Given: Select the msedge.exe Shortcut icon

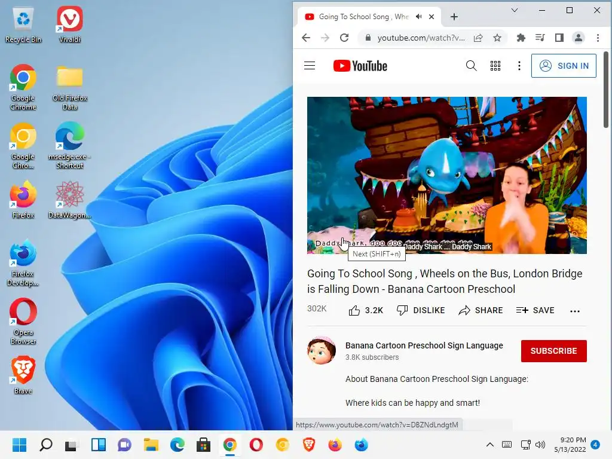Looking at the screenshot, I should click(69, 145).
